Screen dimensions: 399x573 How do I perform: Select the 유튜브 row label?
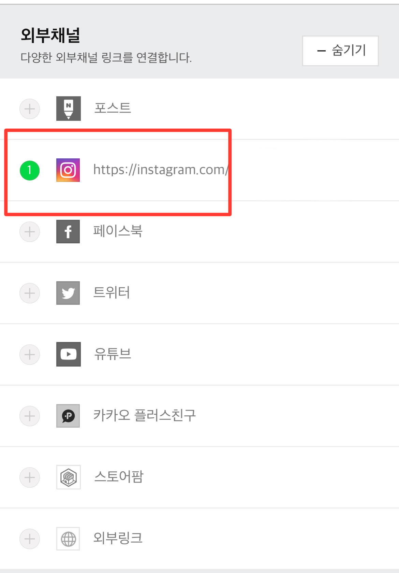coord(113,354)
